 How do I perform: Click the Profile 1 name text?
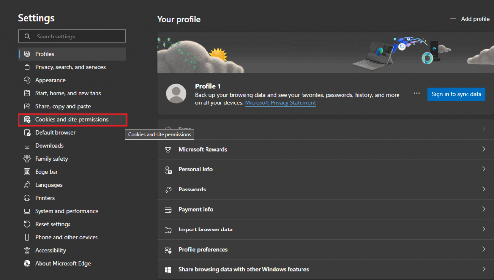(208, 86)
